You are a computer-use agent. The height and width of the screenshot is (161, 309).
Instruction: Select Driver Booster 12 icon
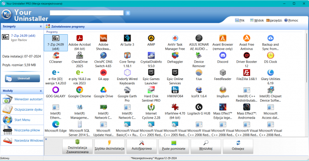(246, 55)
